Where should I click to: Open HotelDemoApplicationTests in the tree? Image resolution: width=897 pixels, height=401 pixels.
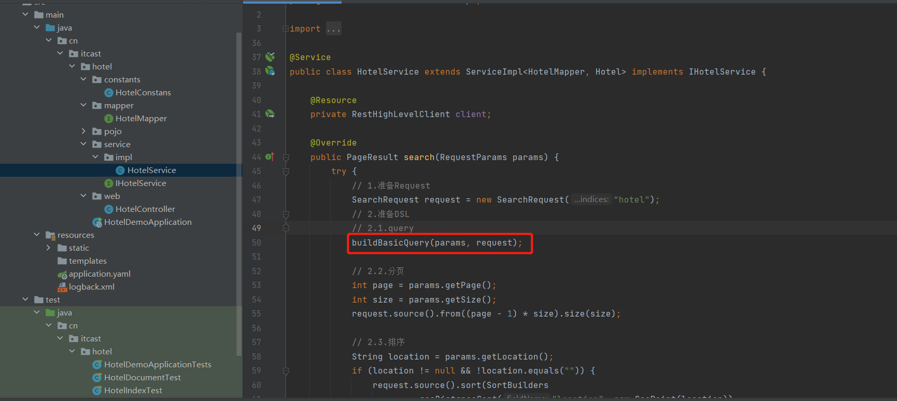point(158,365)
